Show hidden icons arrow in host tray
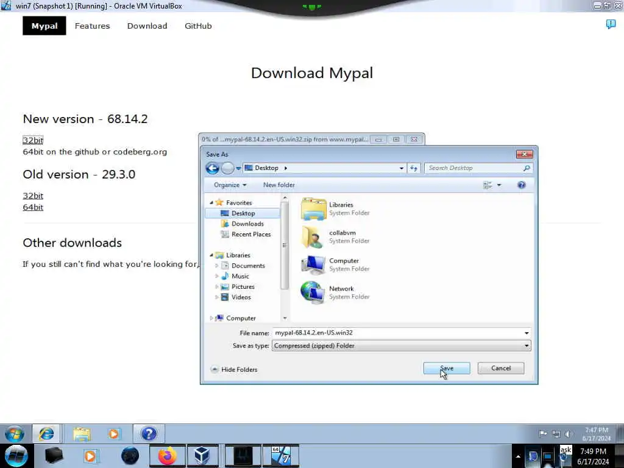This screenshot has width=624, height=468. (518, 456)
